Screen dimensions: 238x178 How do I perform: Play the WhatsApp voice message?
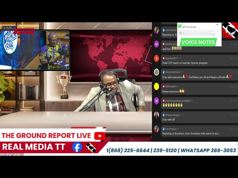180,33
